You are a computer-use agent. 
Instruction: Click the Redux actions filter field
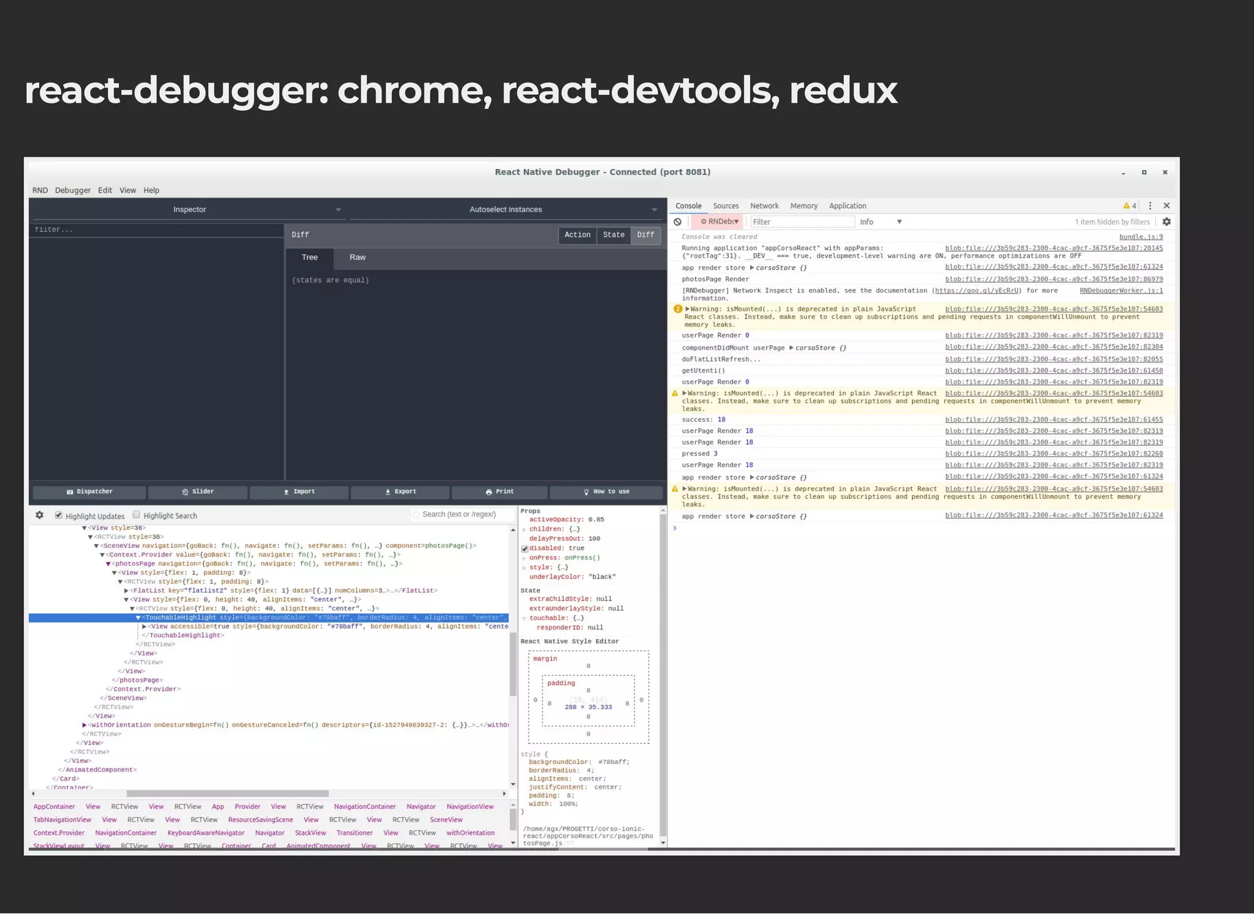pyautogui.click(x=156, y=230)
